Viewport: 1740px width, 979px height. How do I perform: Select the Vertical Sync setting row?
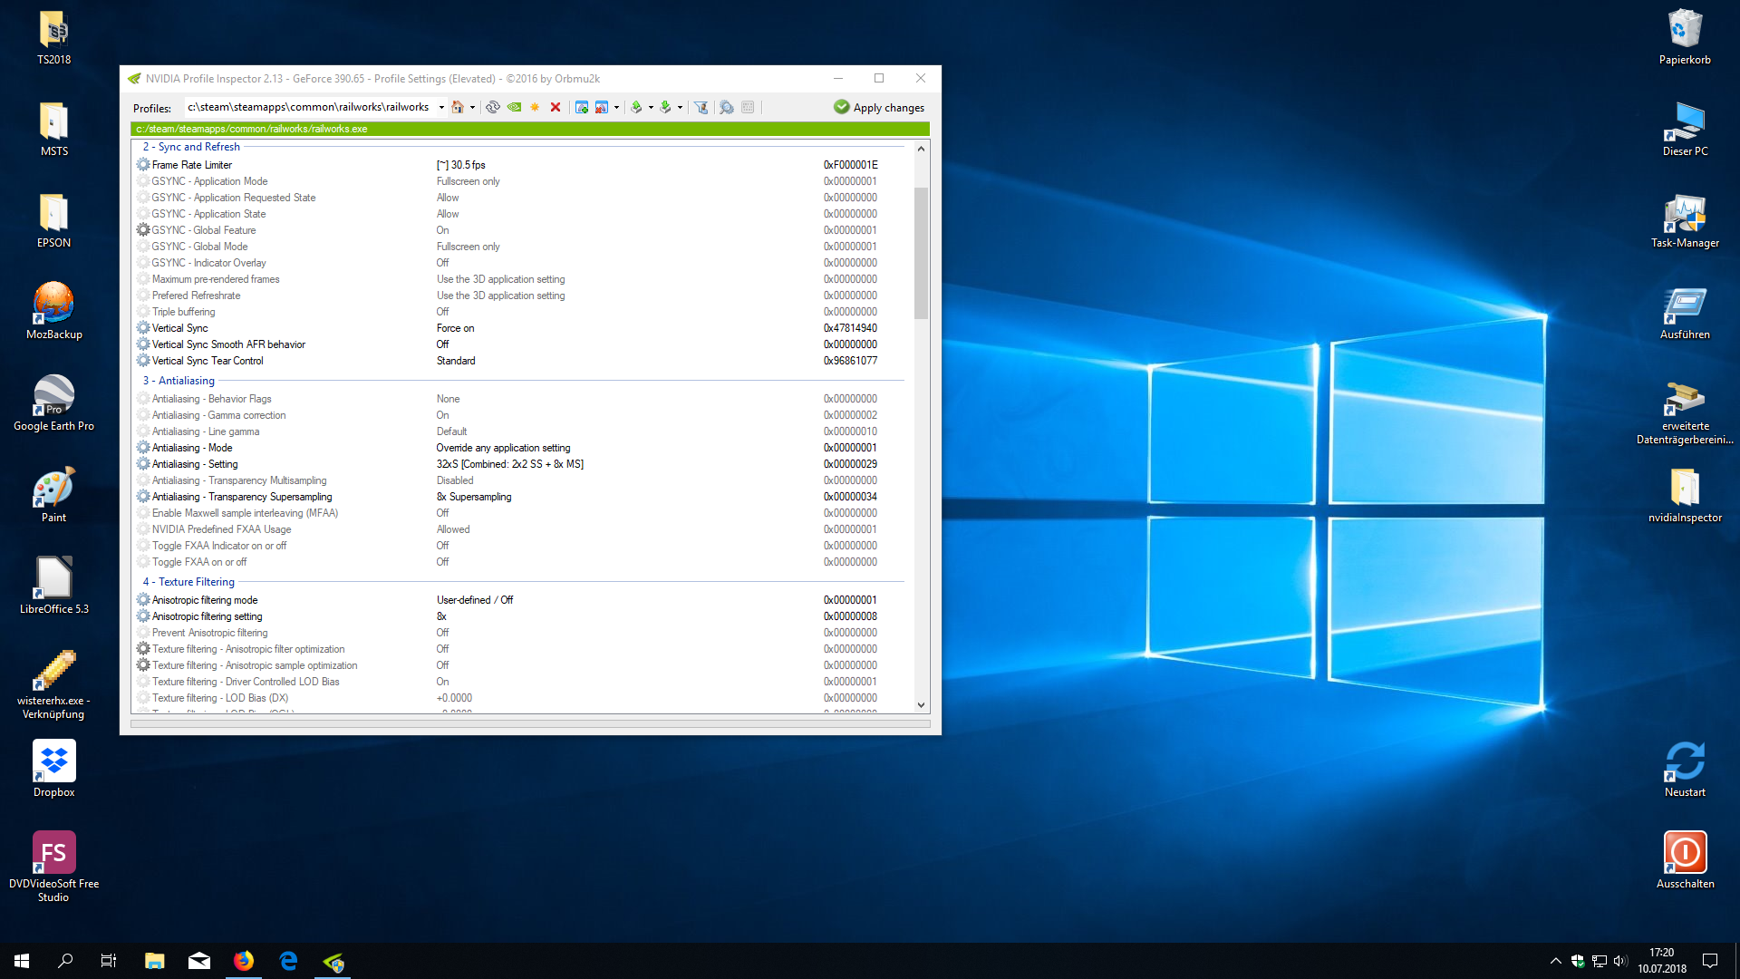(180, 328)
